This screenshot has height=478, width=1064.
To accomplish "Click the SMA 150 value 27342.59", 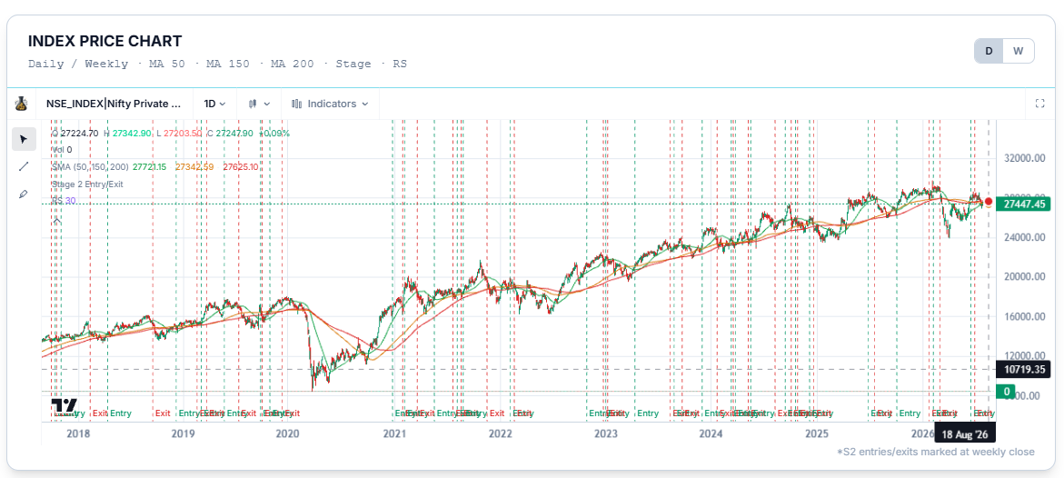I will pos(194,166).
